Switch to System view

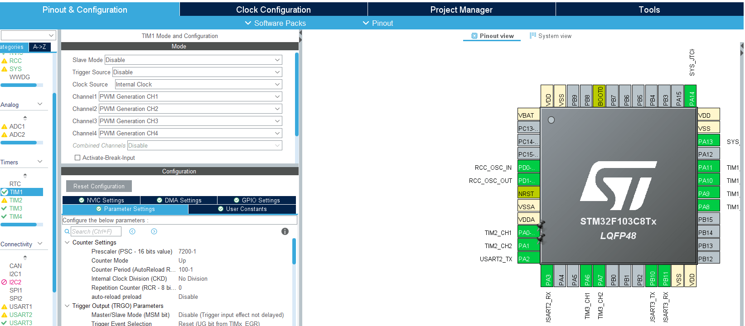[x=551, y=36]
